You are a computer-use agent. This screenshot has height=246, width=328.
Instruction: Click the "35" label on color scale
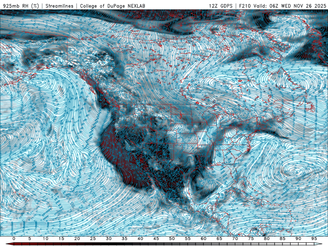(125, 239)
